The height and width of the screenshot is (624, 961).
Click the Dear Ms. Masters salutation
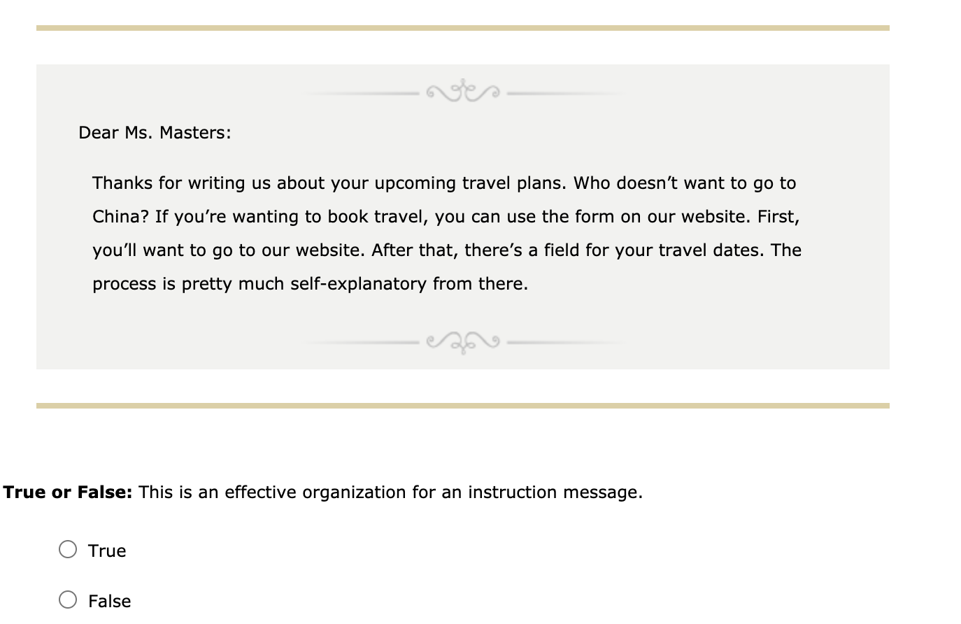(x=153, y=132)
